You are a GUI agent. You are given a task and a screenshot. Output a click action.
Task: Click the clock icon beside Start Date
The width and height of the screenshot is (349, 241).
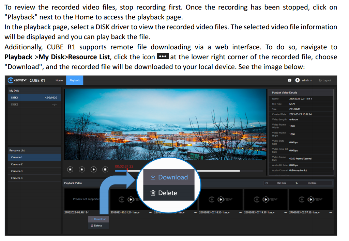coord(267,183)
